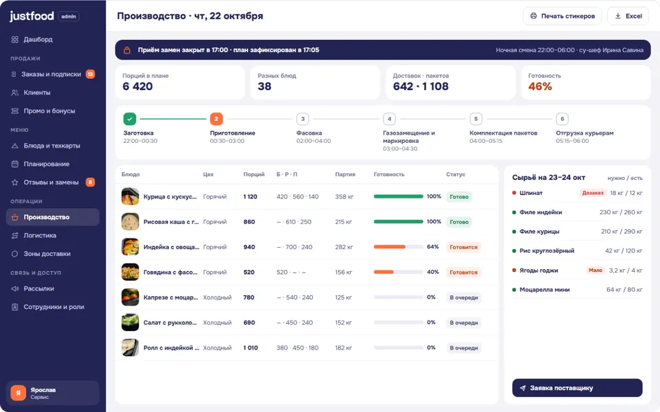The width and height of the screenshot is (660, 412).
Task: Open Заказы и подписки section
Action: tap(53, 74)
